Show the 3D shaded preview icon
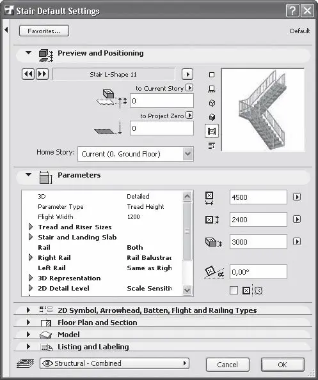Image resolution: width=318 pixels, height=380 pixels. point(212,117)
